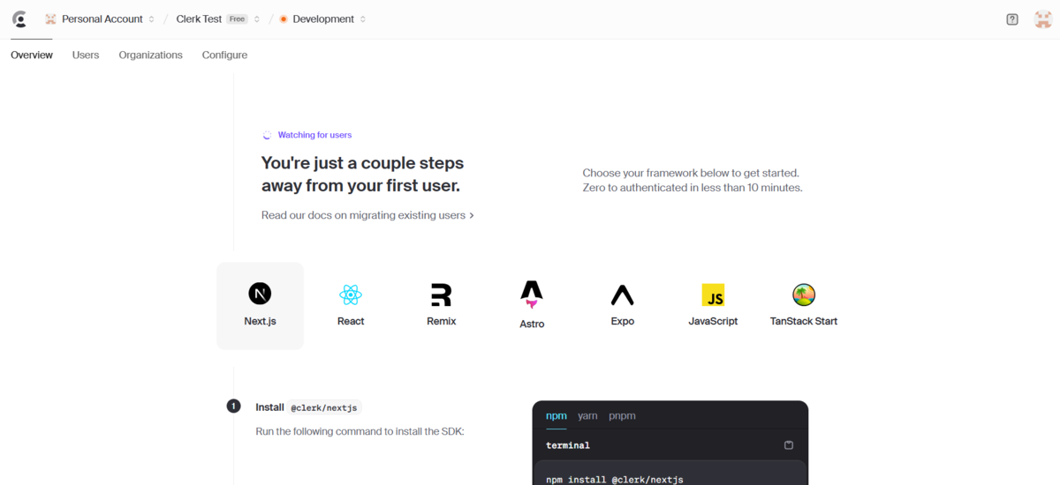Open docs on migrating existing users

coord(367,215)
